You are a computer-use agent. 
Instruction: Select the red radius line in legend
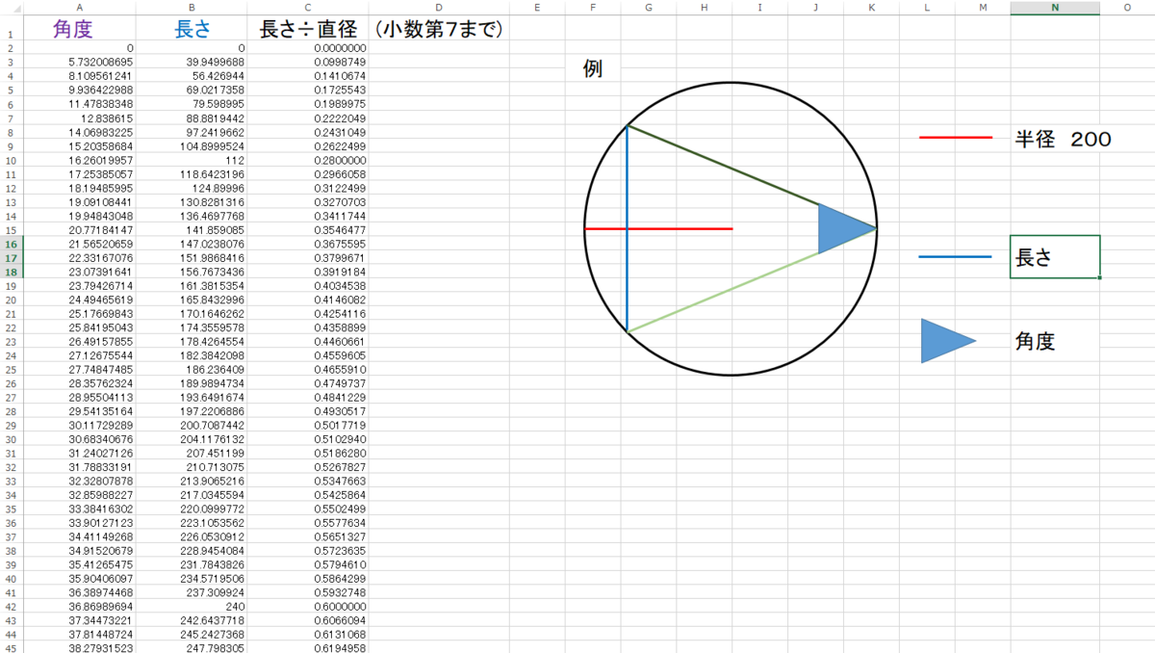point(955,138)
